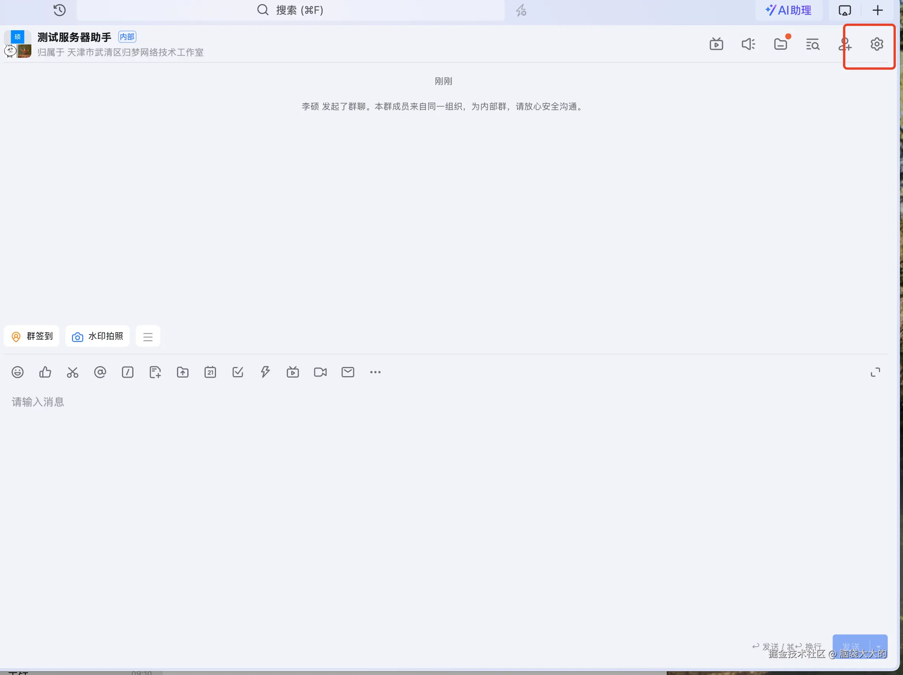Click the scissors screenshot tool
This screenshot has height=675, width=903.
click(73, 372)
